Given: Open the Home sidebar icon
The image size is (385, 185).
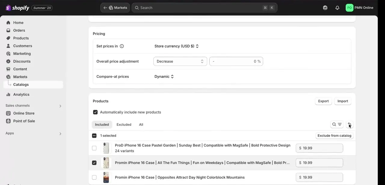Looking at the screenshot, I should 8,23.
